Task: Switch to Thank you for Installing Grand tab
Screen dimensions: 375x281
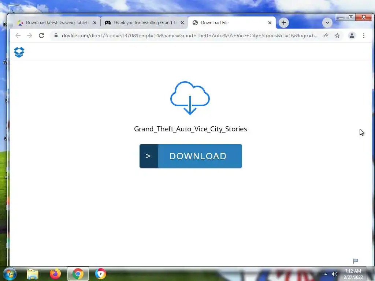Action: 145,23
